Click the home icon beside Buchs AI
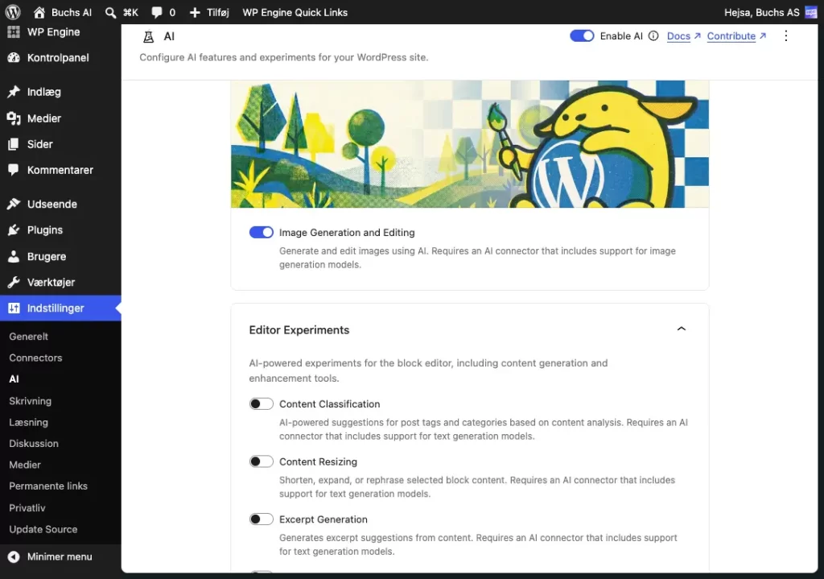 pos(39,12)
